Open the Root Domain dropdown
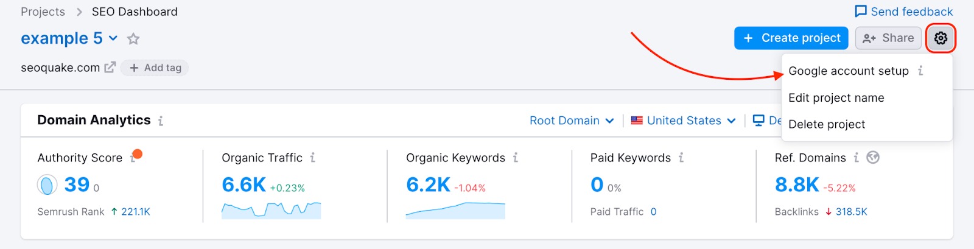Viewport: 974px width, 249px height. [572, 121]
